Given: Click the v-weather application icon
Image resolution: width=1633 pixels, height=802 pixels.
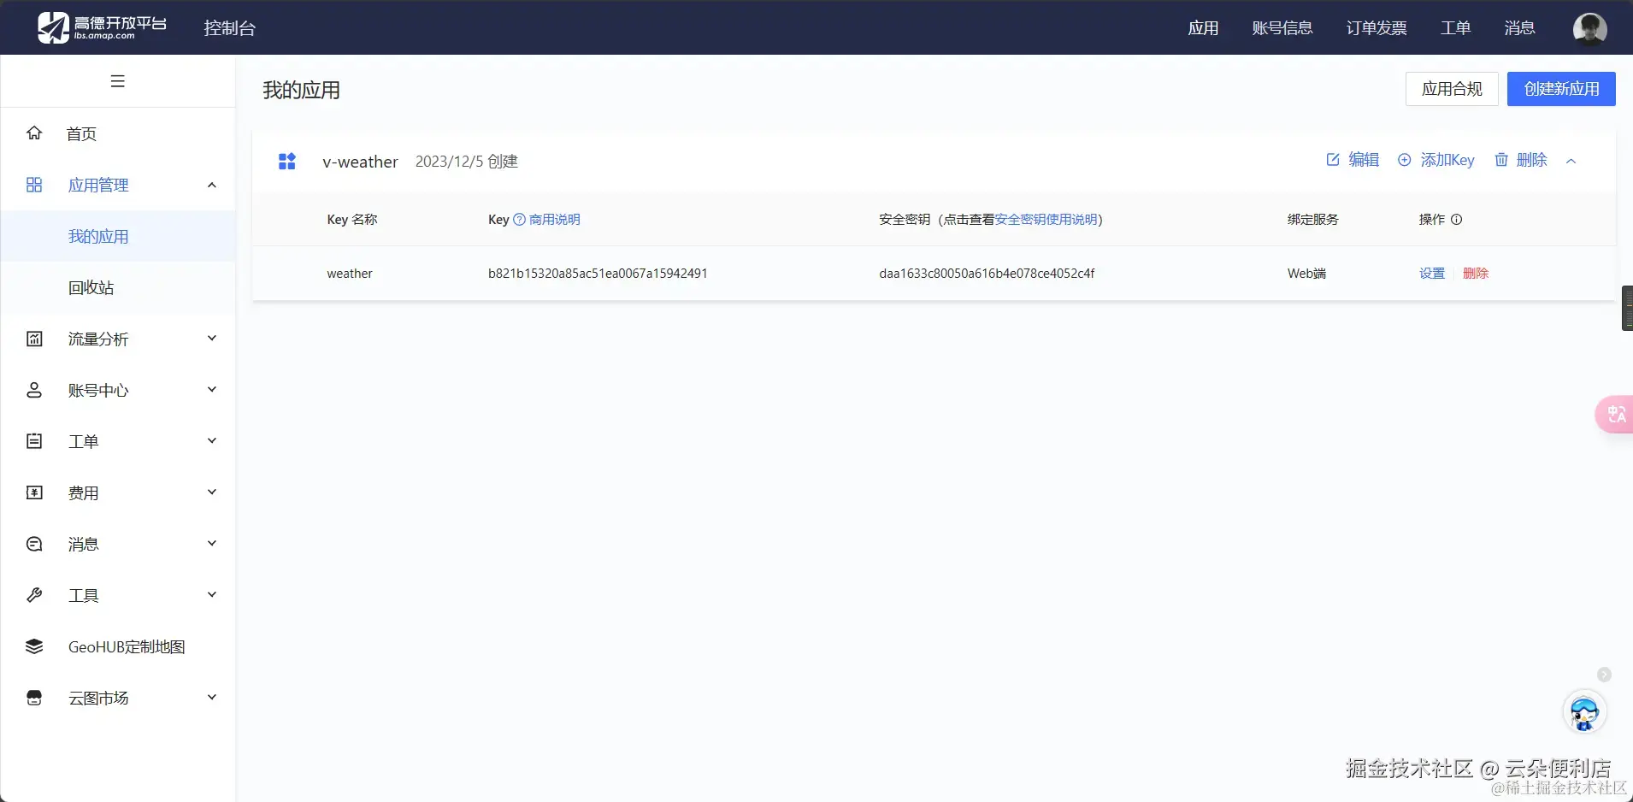Looking at the screenshot, I should click(x=287, y=161).
